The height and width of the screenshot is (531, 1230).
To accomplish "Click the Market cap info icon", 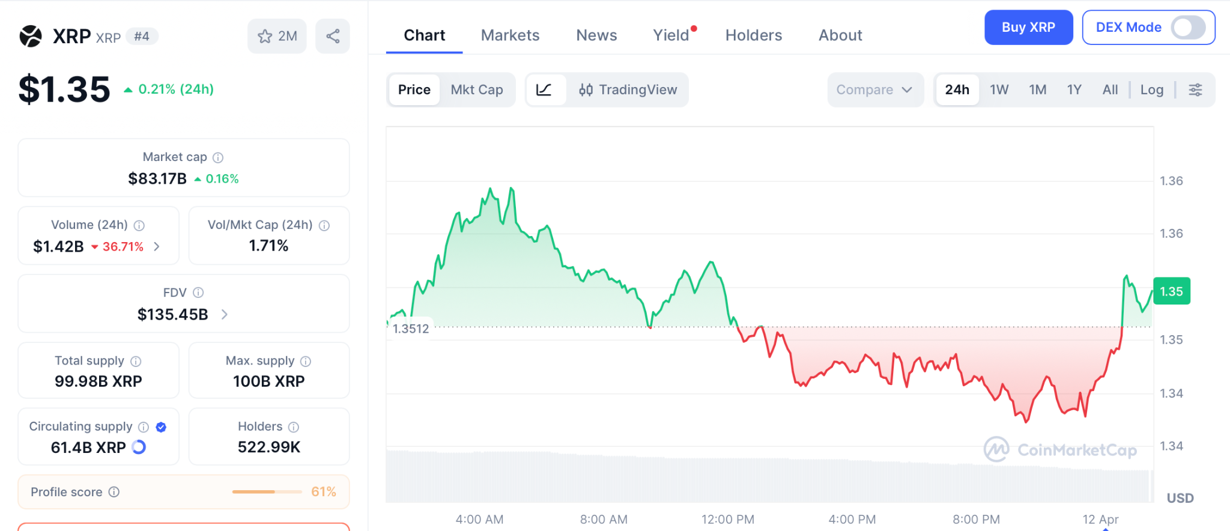I will [218, 157].
